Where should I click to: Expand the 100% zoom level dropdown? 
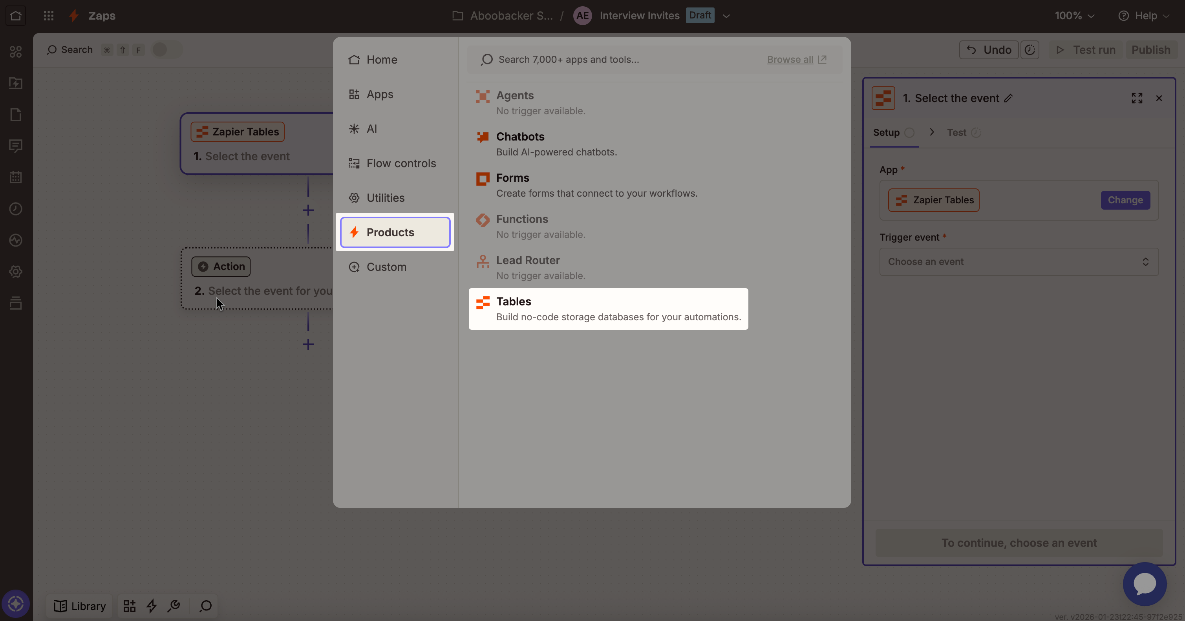1074,16
